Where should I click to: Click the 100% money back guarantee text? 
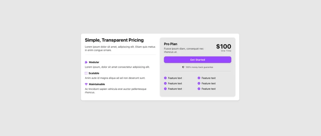[199, 67]
